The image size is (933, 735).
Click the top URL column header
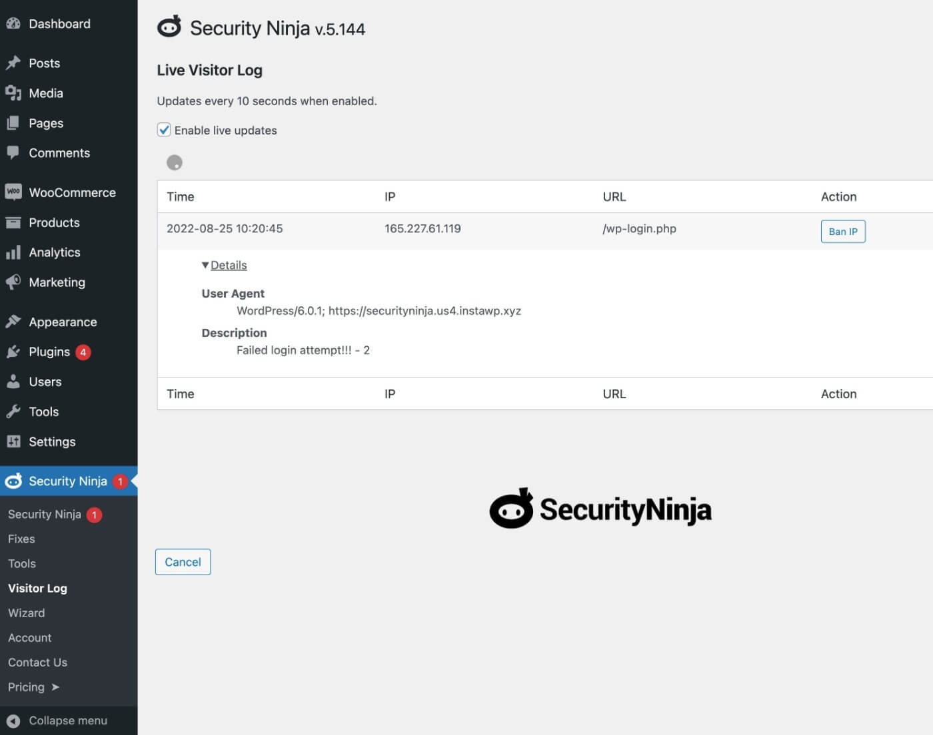tap(614, 196)
